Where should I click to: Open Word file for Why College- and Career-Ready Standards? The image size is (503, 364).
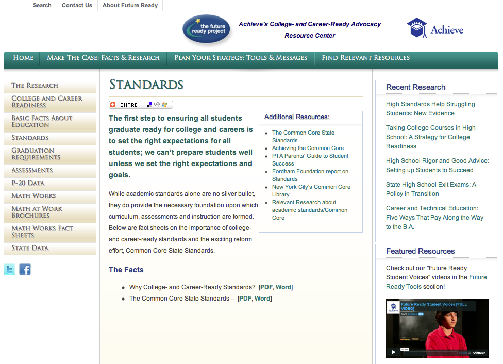[x=283, y=287]
